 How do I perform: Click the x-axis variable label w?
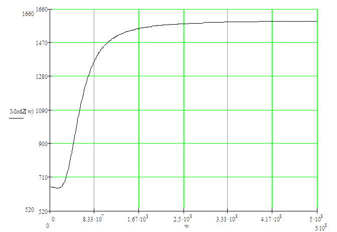click(186, 225)
